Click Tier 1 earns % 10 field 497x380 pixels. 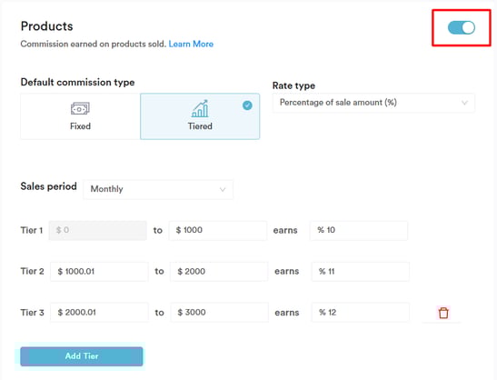pos(359,230)
